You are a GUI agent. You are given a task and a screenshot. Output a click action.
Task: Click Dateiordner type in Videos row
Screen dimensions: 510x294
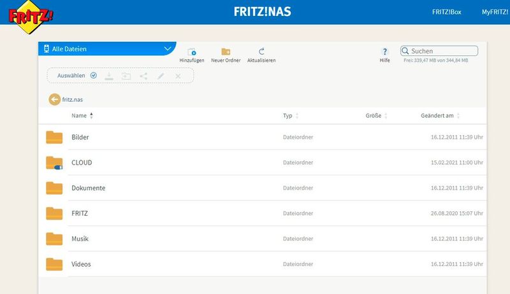[x=298, y=264]
